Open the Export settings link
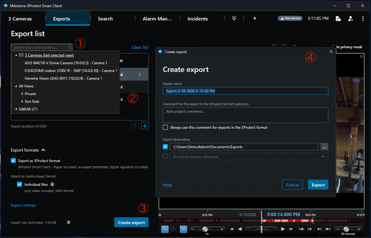Viewport: 371px width, 238px height. 23,205
